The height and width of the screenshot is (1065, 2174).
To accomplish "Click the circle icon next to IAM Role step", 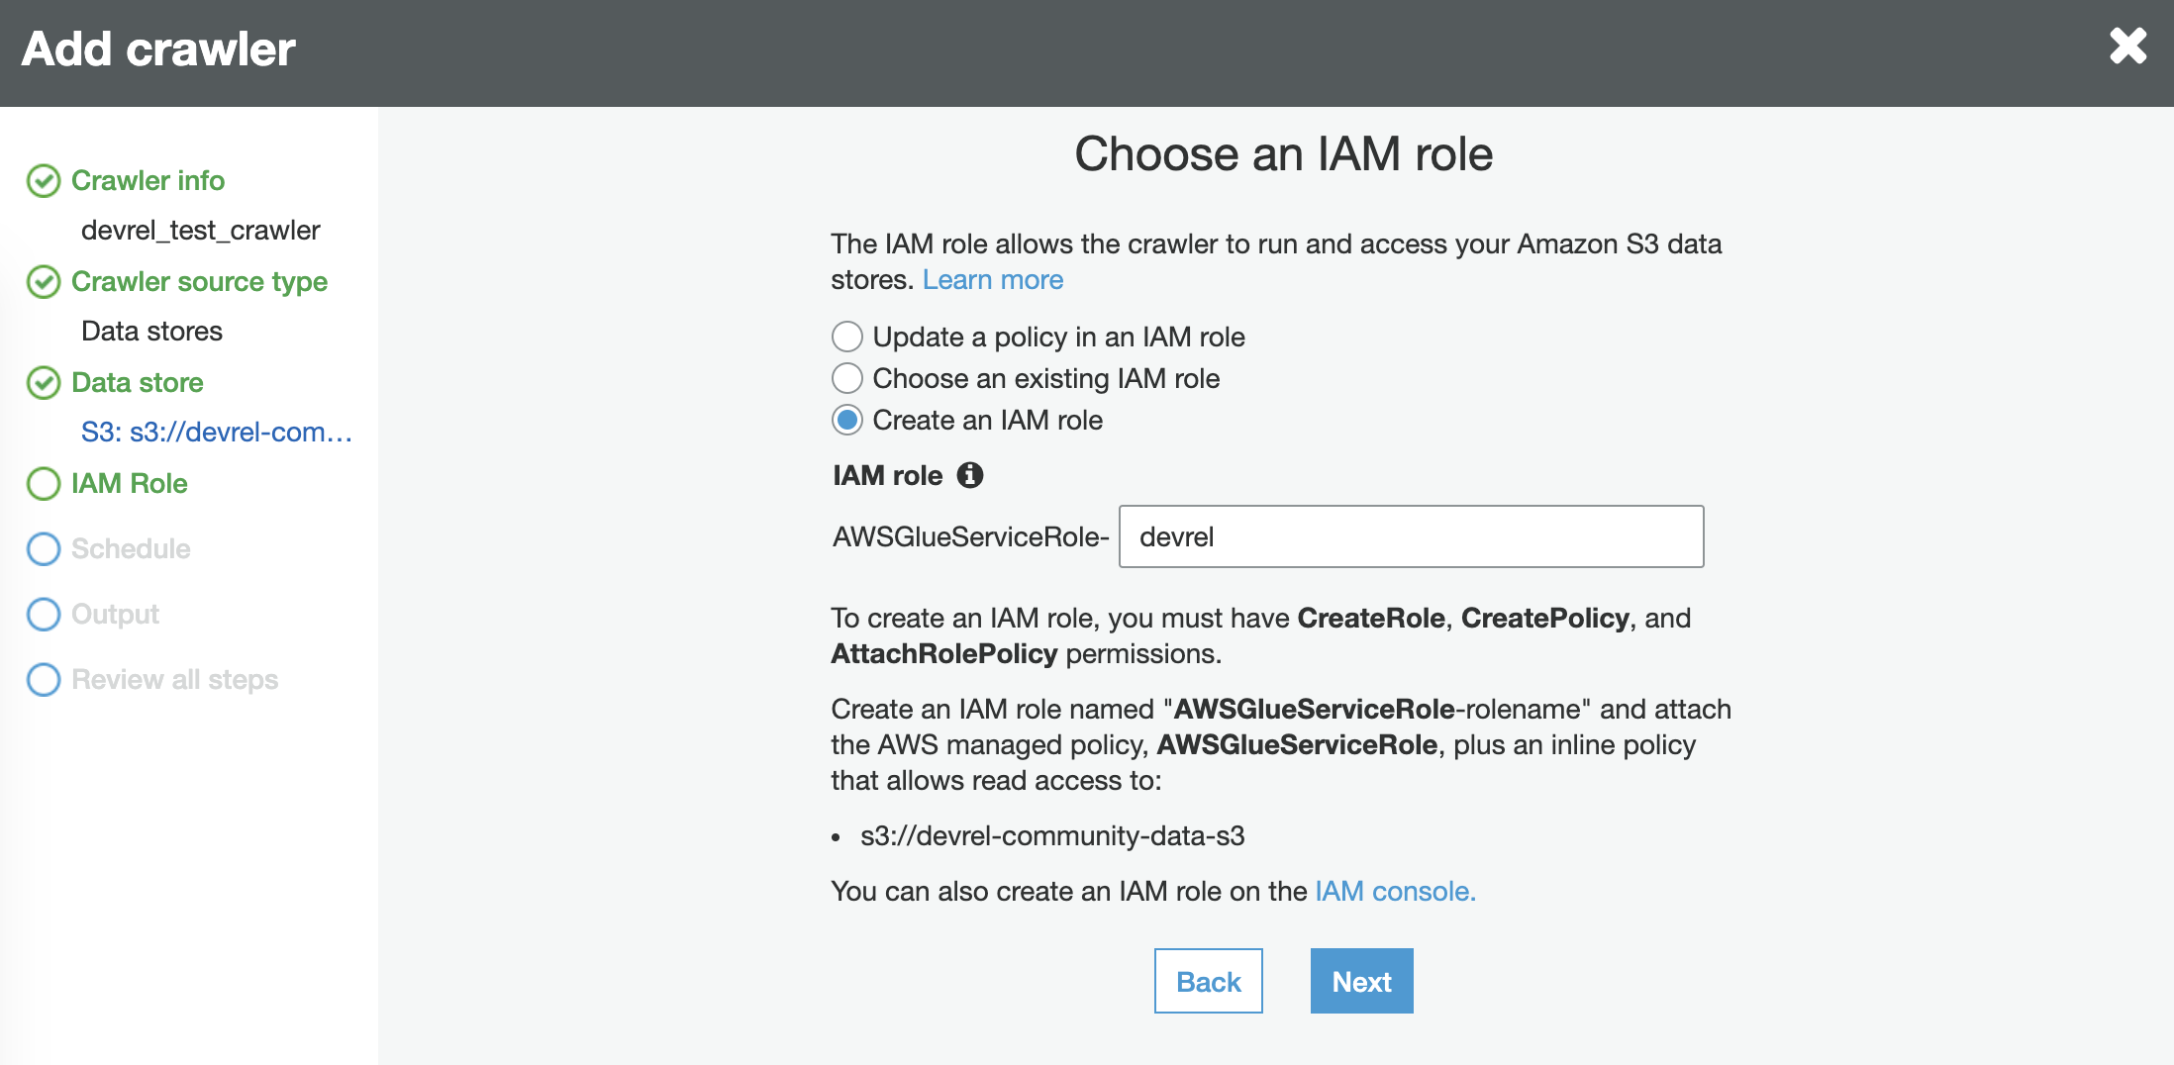I will [x=43, y=484].
